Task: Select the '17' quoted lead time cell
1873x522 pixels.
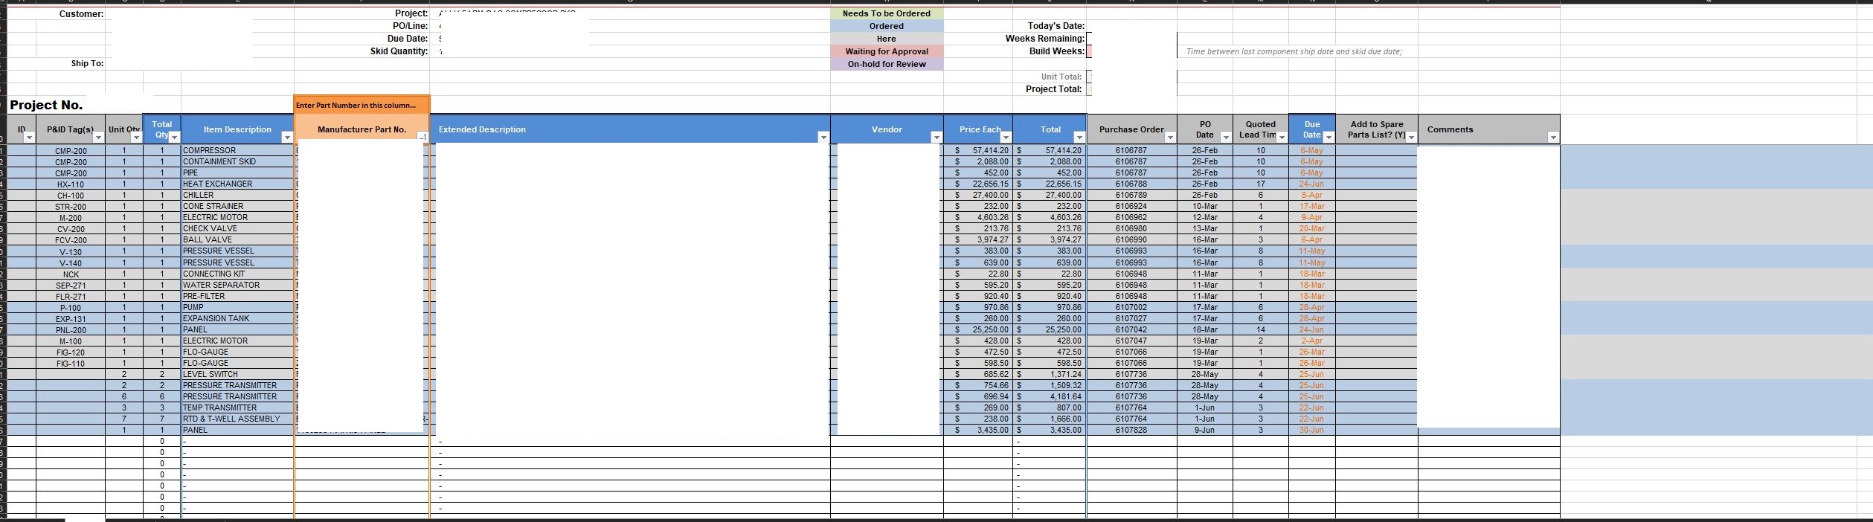Action: [x=1261, y=184]
